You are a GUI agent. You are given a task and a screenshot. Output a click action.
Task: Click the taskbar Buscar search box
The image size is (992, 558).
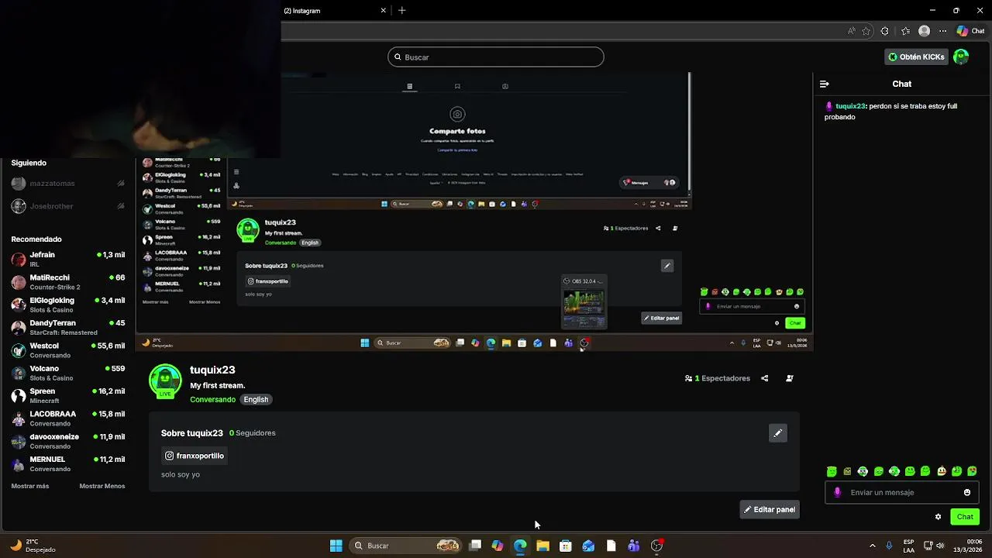pyautogui.click(x=407, y=546)
